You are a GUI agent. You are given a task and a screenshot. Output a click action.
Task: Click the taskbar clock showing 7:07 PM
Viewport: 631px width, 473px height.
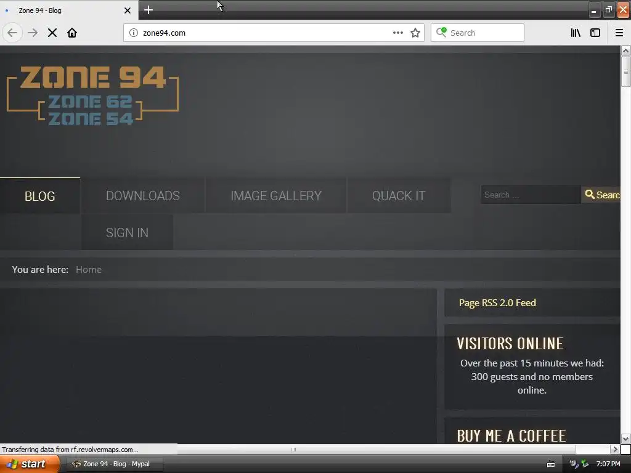point(608,464)
